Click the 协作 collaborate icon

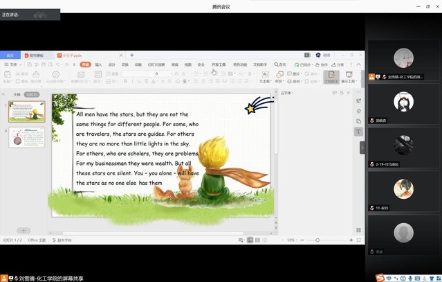coord(321,64)
